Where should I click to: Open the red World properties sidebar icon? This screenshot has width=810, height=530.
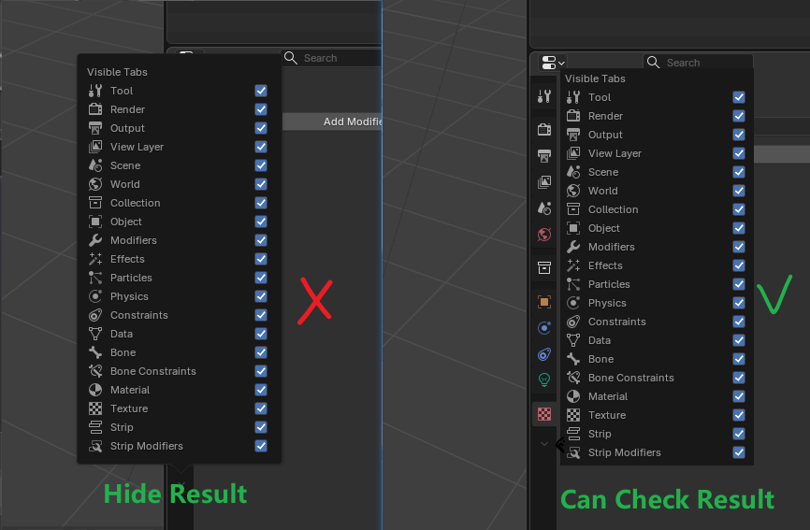point(544,235)
